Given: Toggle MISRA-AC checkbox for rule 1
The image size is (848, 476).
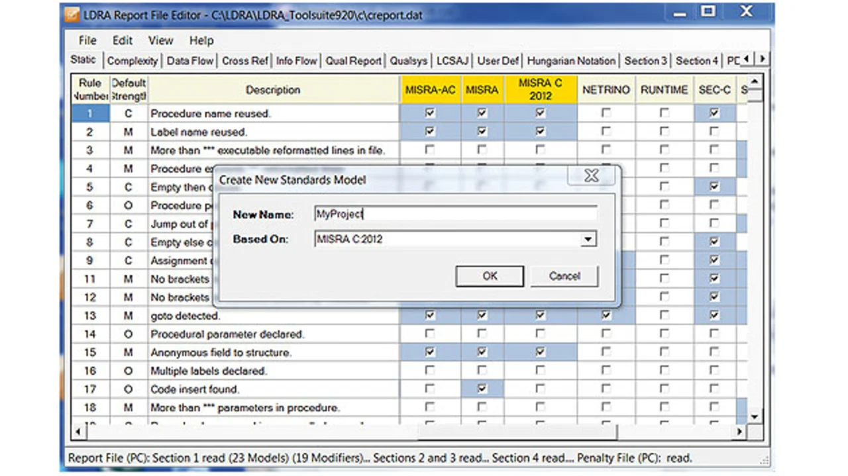Looking at the screenshot, I should coord(430,113).
